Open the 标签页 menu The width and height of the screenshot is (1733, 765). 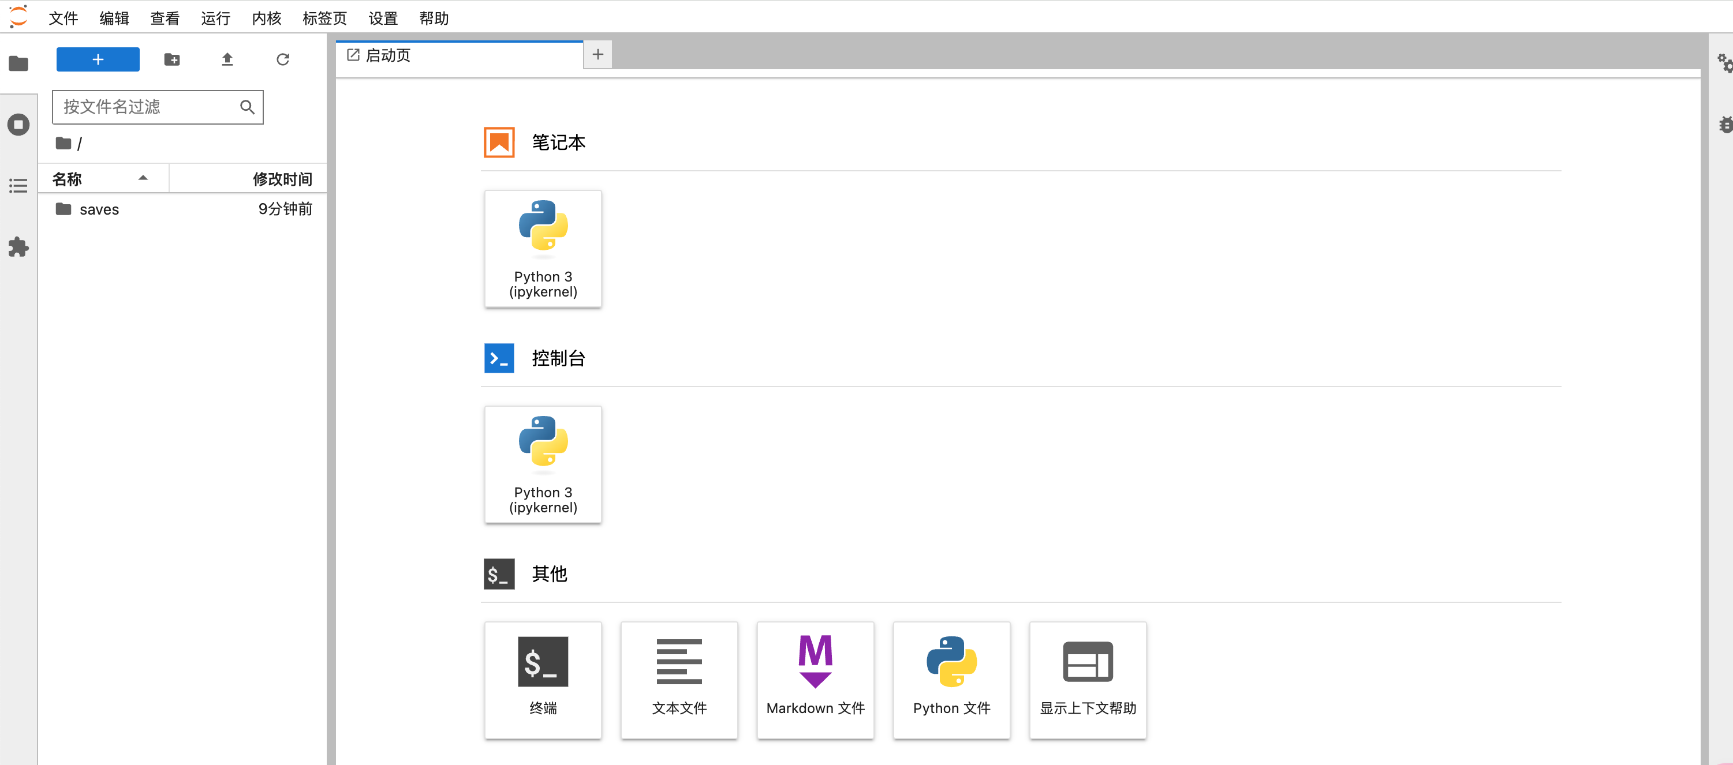click(325, 18)
